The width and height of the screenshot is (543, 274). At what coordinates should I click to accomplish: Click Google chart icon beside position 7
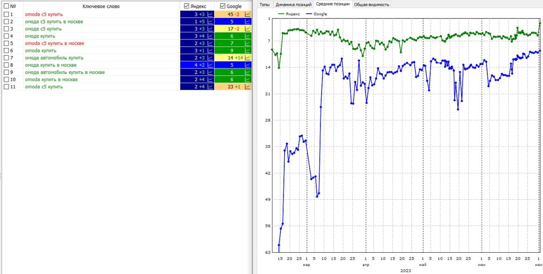[248, 43]
